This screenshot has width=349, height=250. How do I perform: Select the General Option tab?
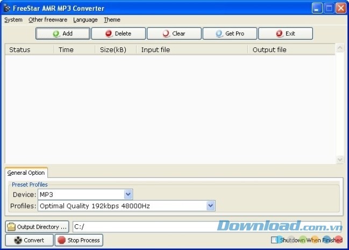point(26,173)
